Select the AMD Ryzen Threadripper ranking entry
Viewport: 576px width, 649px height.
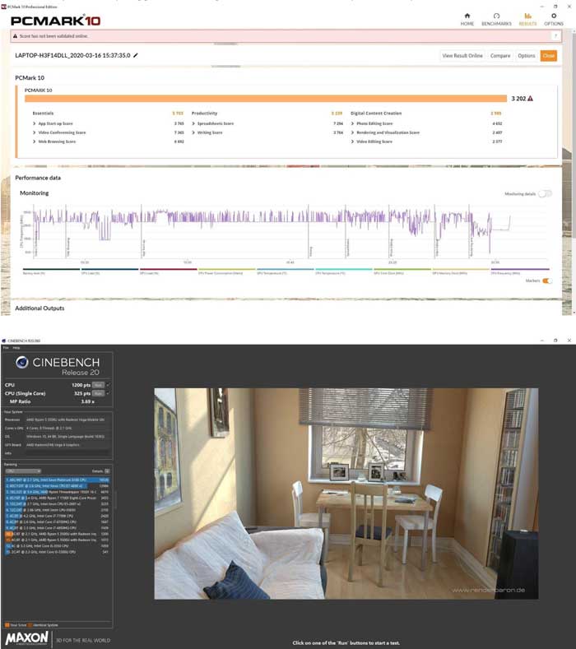[x=57, y=492]
